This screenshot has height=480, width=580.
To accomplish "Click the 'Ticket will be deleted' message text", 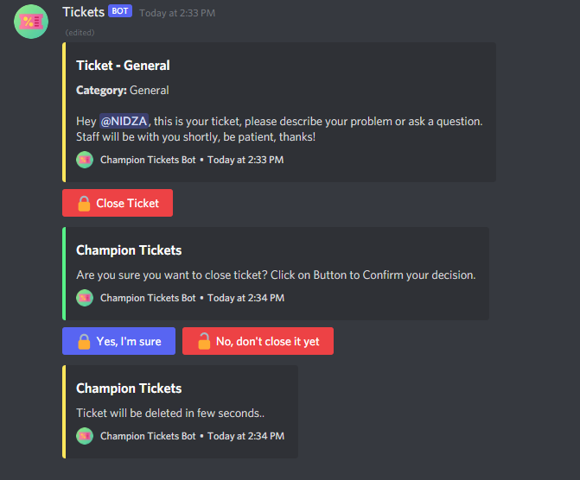I will [169, 413].
